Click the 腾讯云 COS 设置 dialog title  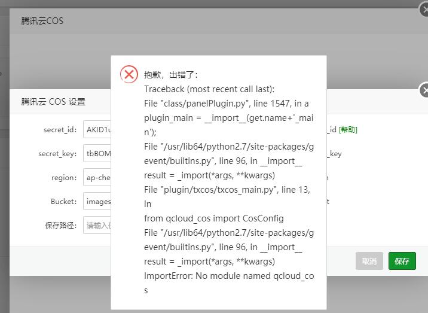pyautogui.click(x=53, y=102)
